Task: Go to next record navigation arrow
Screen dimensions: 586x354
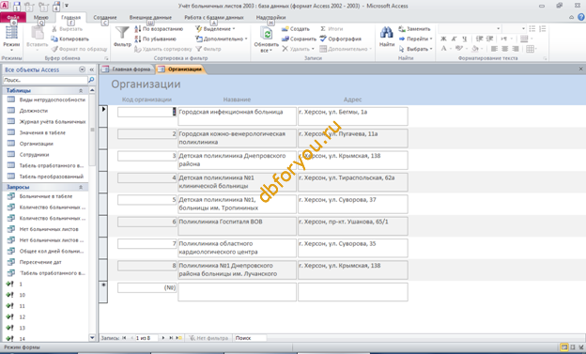Action: (x=163, y=338)
